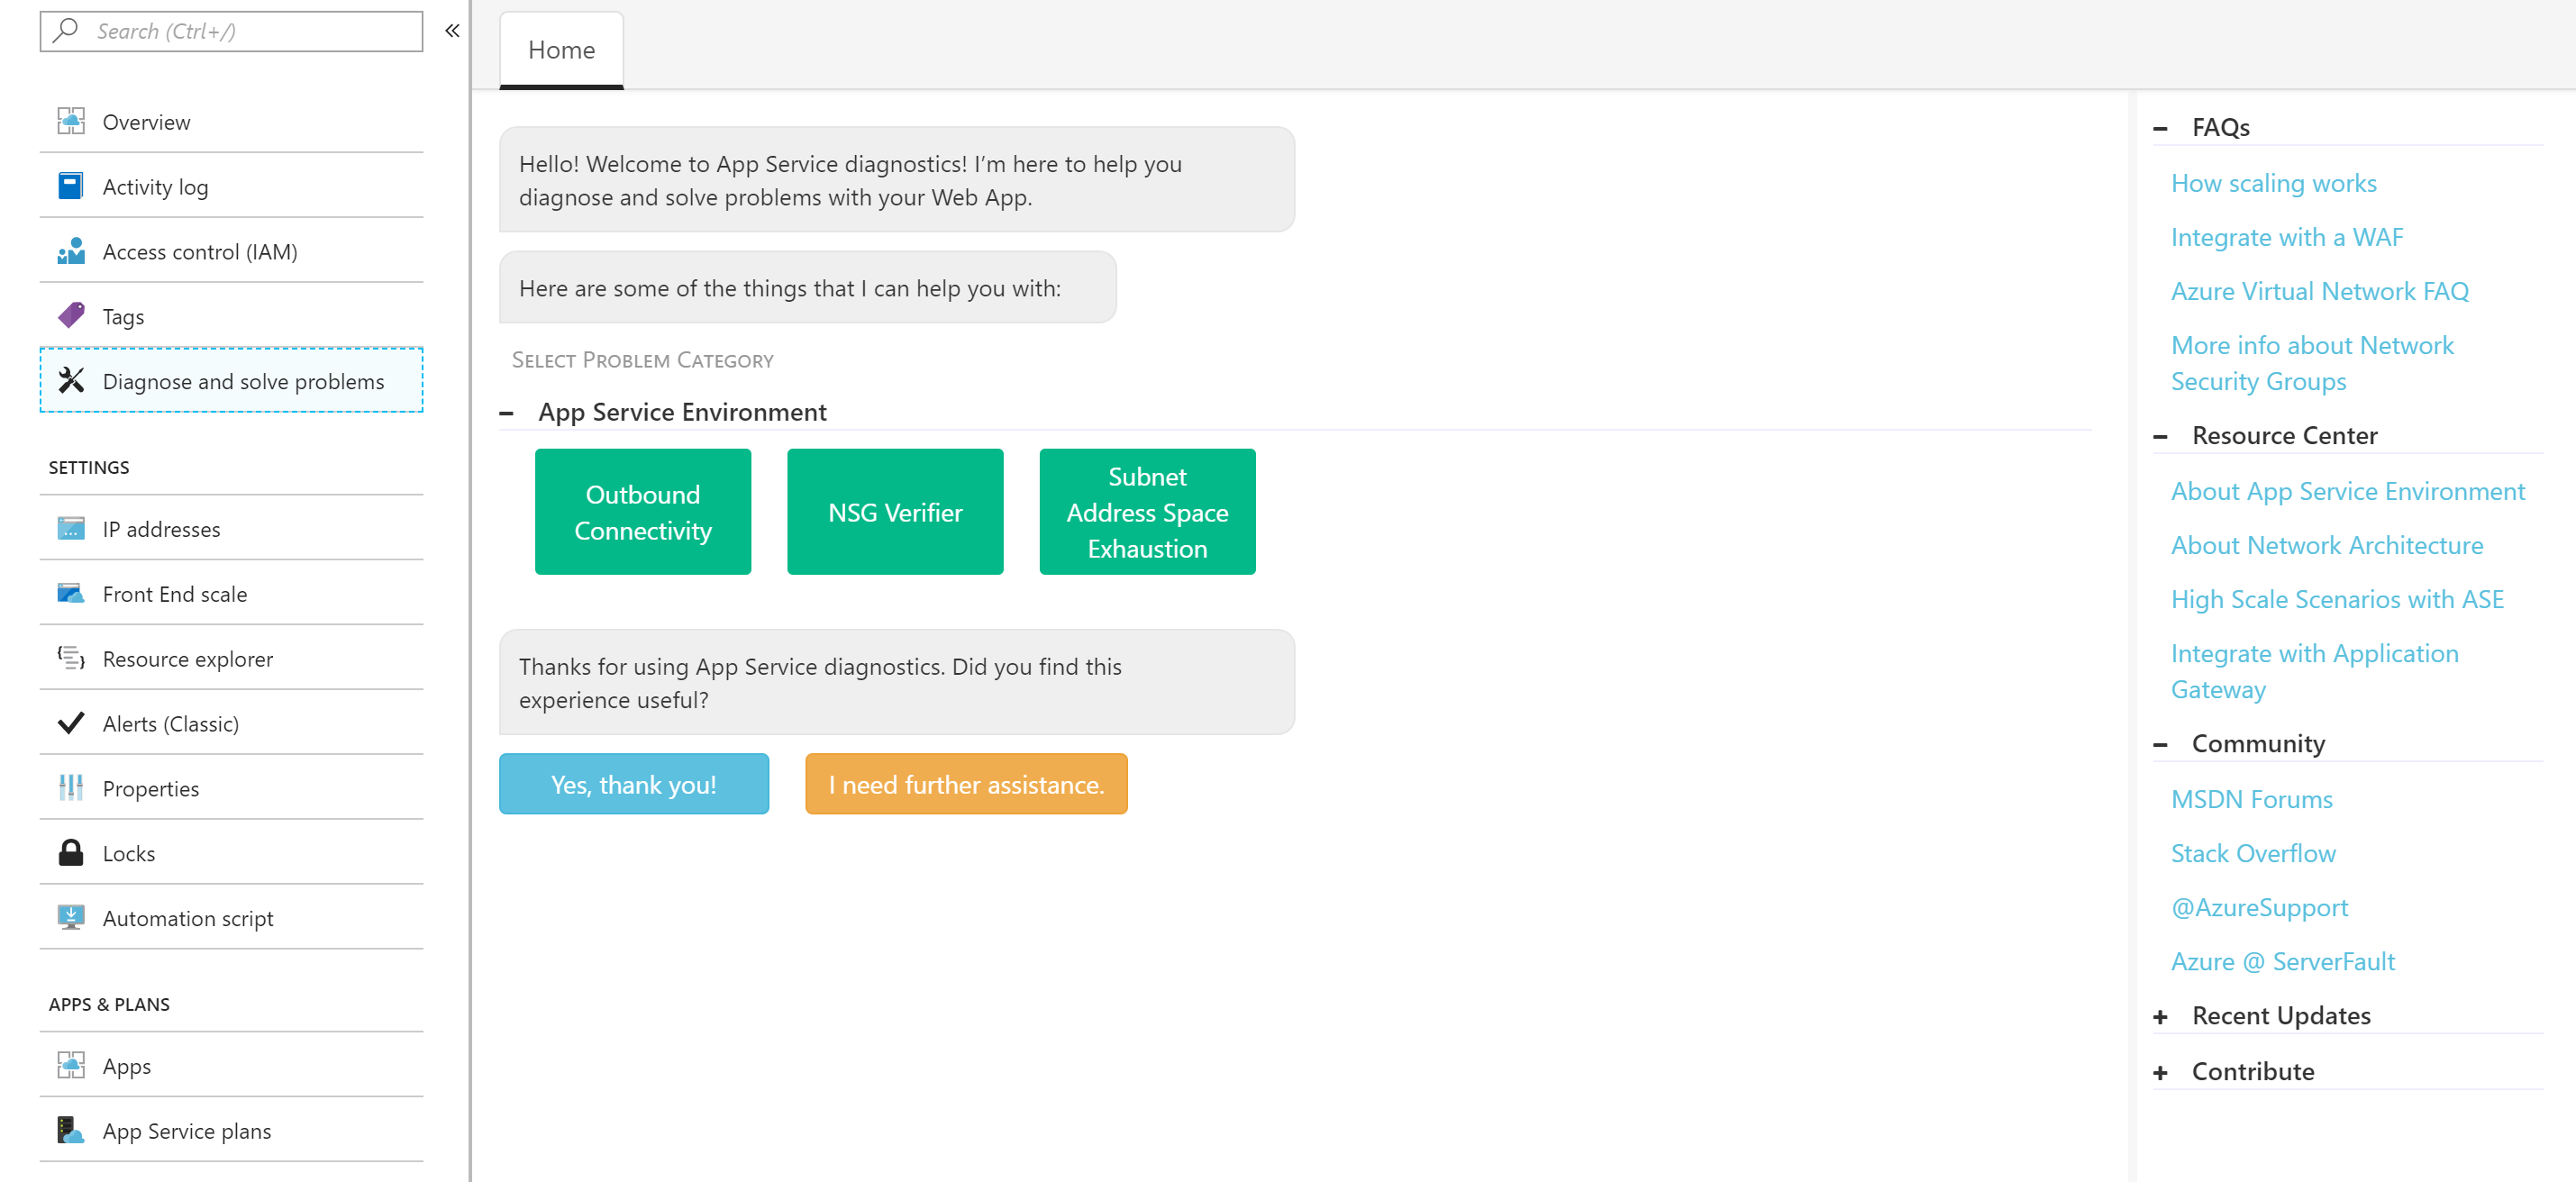Click the Resource explorer icon
This screenshot has height=1182, width=2576.
(x=70, y=658)
